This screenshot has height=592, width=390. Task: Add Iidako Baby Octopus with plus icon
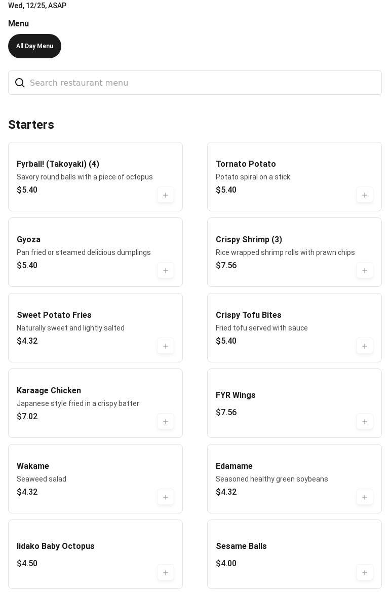165,573
